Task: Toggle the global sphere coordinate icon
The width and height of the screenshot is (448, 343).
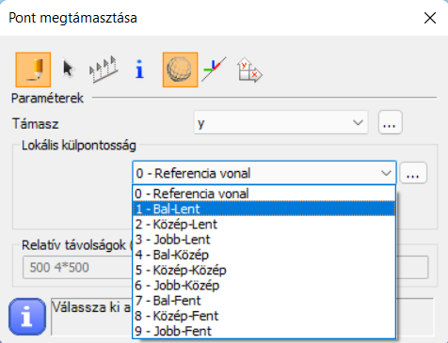Action: [180, 70]
